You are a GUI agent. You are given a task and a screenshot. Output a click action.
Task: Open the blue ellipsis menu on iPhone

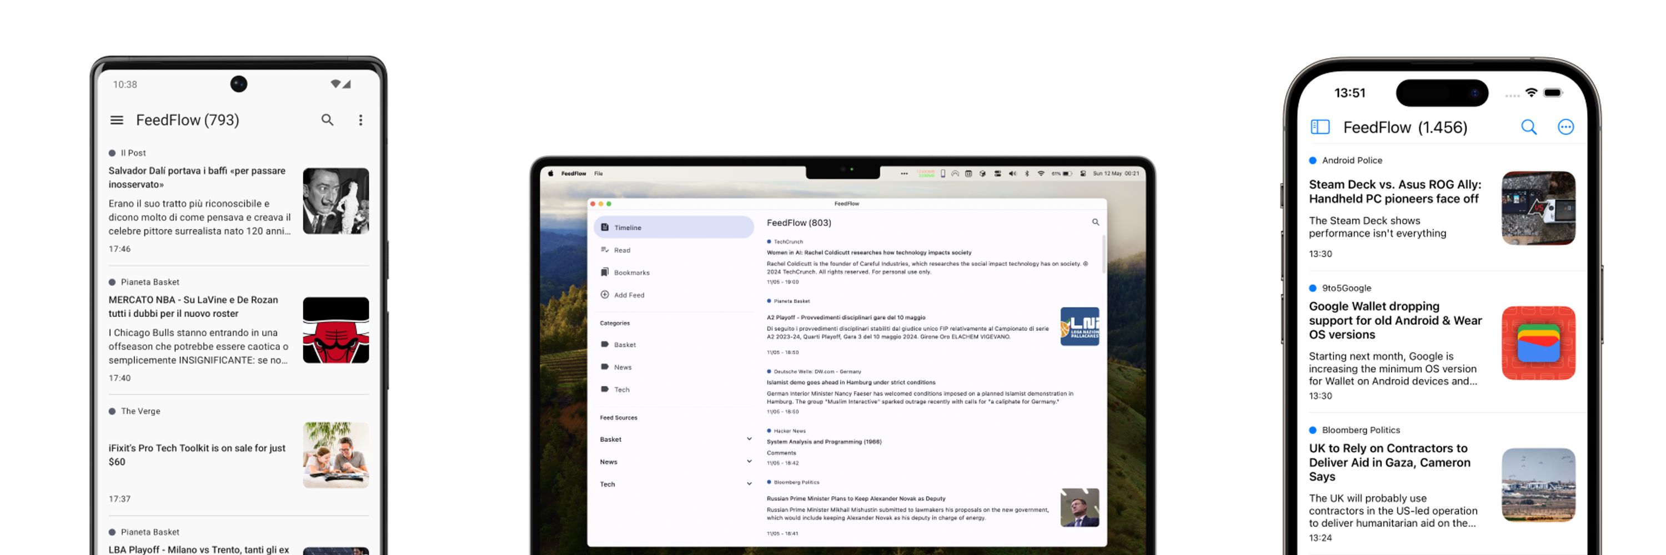pos(1565,127)
